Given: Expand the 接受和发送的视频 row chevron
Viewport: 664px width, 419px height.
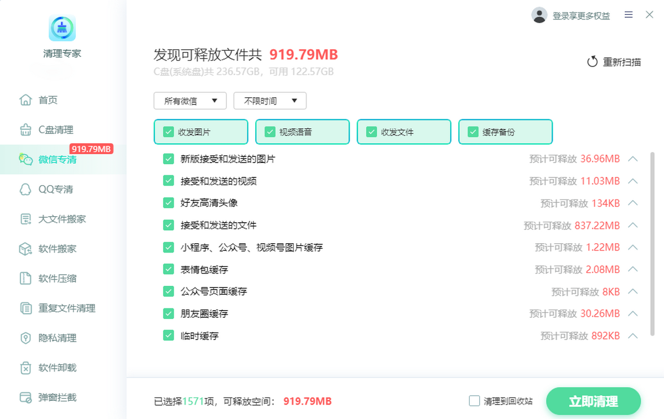Looking at the screenshot, I should click(634, 181).
